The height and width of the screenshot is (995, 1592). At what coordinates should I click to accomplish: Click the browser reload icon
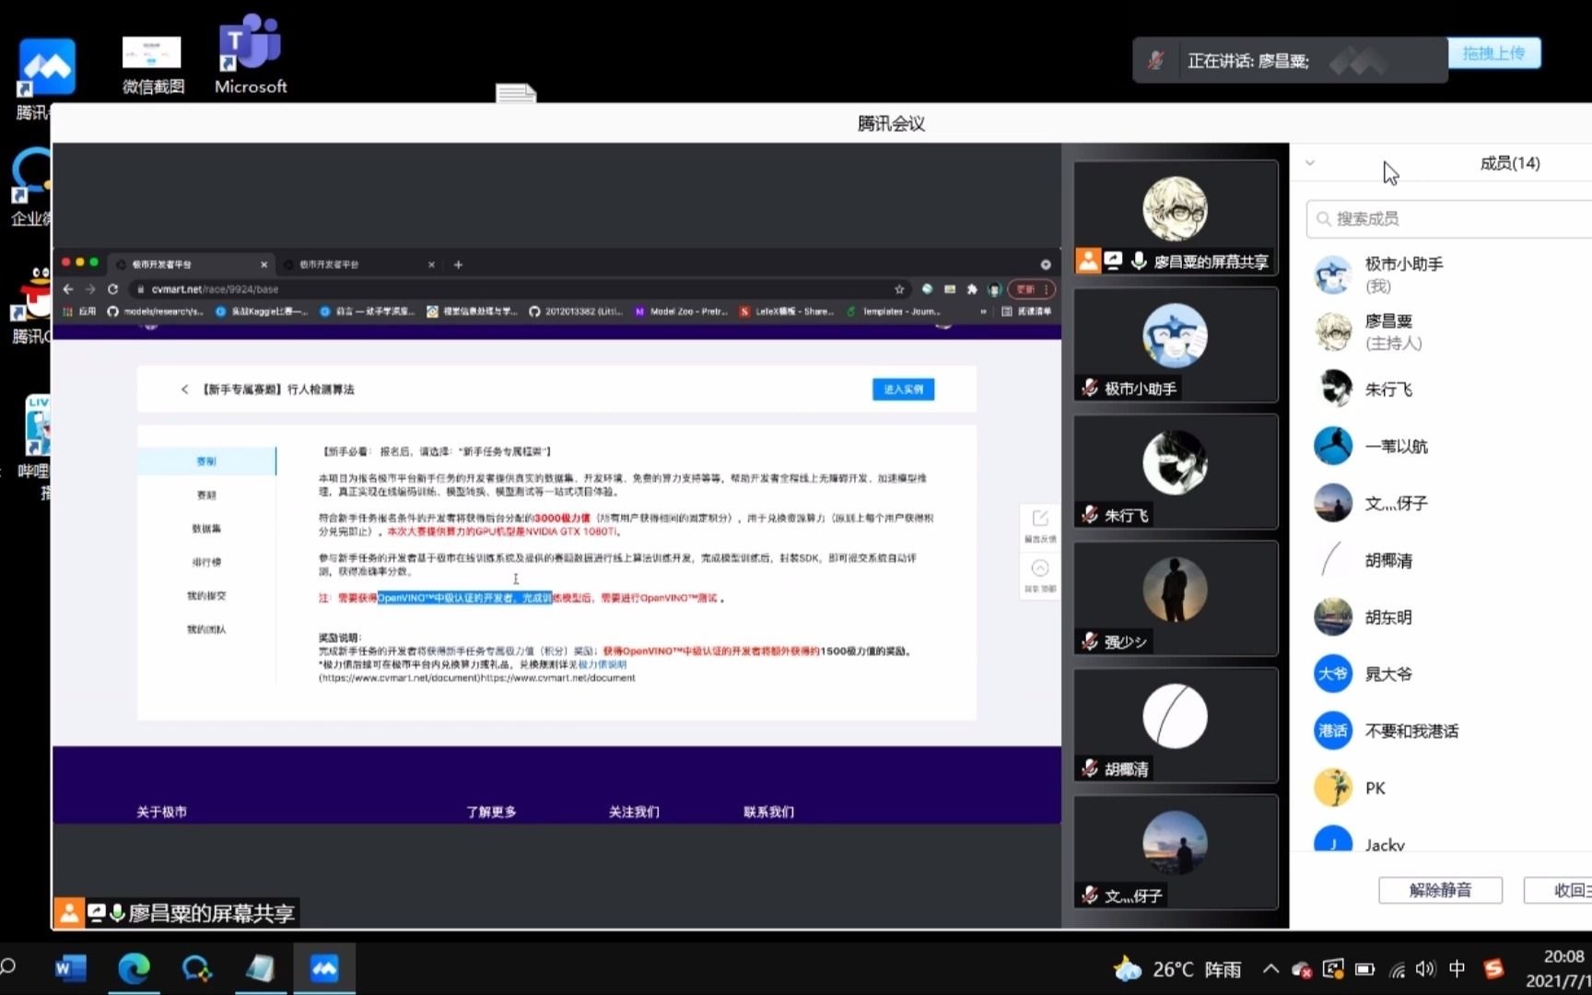click(113, 289)
